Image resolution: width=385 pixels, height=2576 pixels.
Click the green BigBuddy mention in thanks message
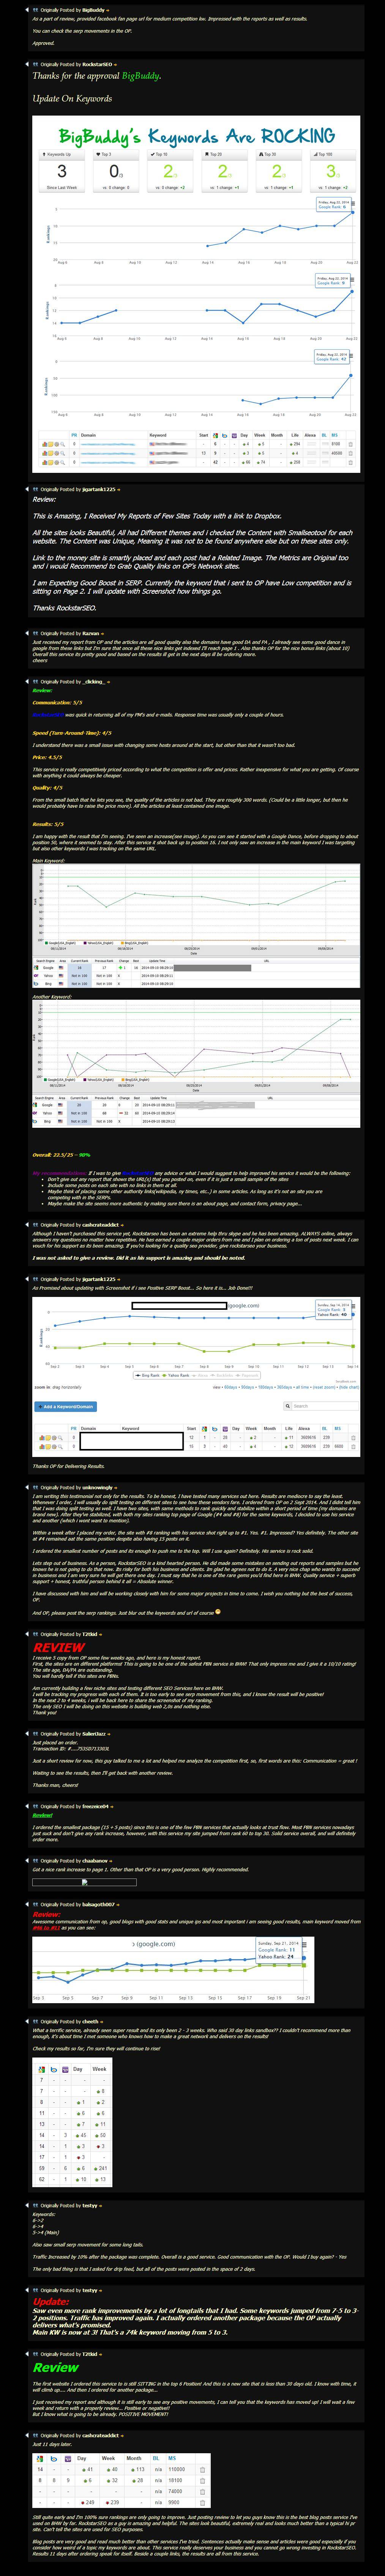pos(140,76)
